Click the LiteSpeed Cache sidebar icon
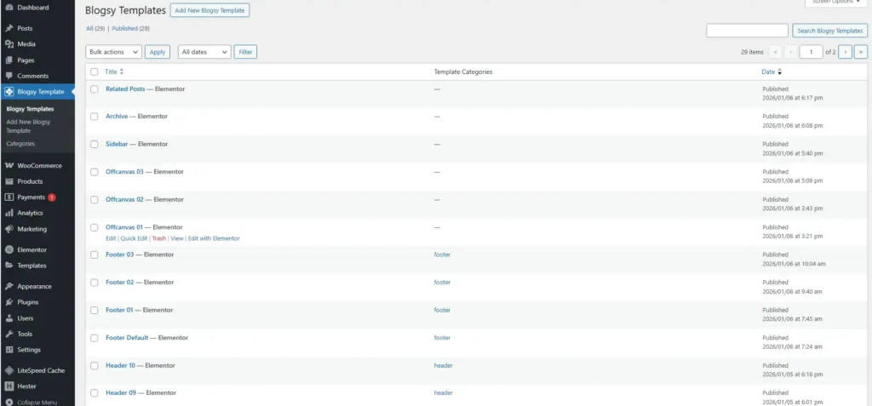The image size is (872, 406). coord(9,370)
